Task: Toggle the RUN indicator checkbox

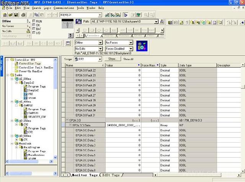Action: [34, 21]
